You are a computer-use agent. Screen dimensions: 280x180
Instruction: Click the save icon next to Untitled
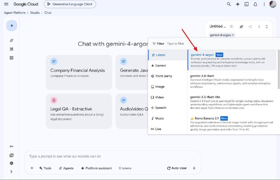coord(232,27)
